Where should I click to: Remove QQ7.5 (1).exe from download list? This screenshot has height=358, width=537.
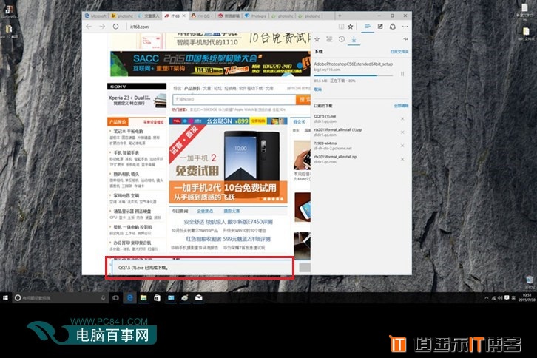(x=402, y=119)
